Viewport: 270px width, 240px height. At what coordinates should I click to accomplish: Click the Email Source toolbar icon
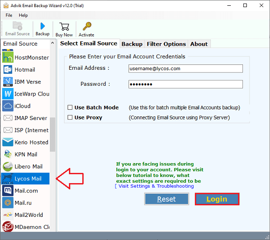point(17,26)
